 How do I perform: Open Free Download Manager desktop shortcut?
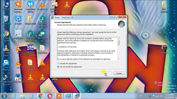(6, 65)
